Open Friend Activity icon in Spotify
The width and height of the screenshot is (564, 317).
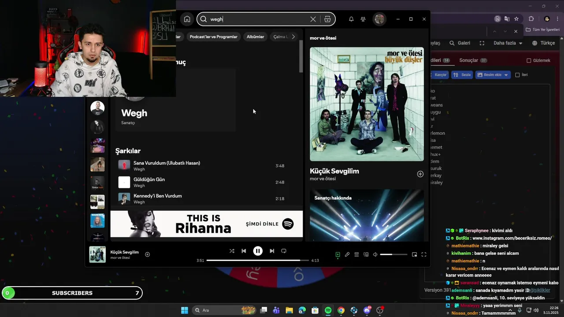click(363, 19)
